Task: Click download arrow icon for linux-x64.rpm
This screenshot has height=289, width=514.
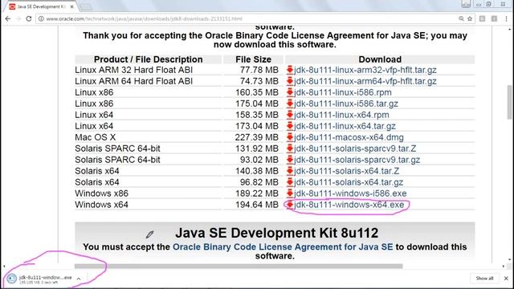Action: (x=289, y=115)
